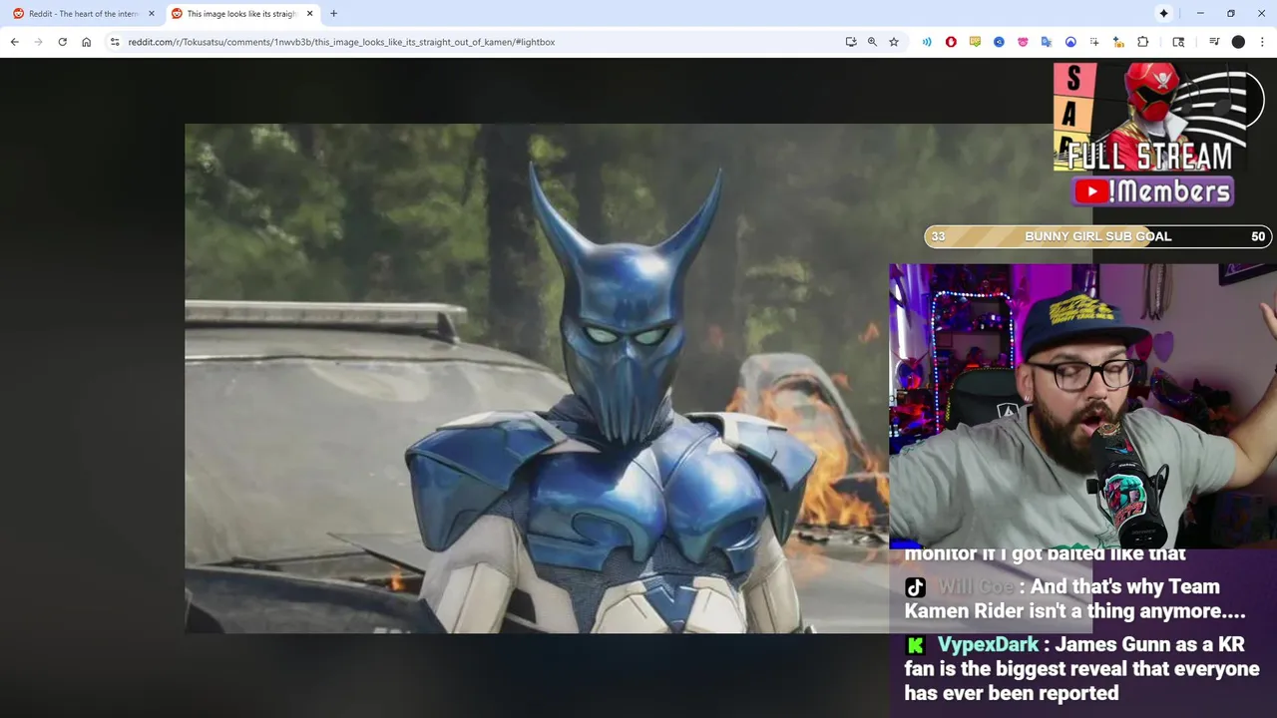1277x718 pixels.
Task: Open the browser home page
Action: click(x=86, y=42)
